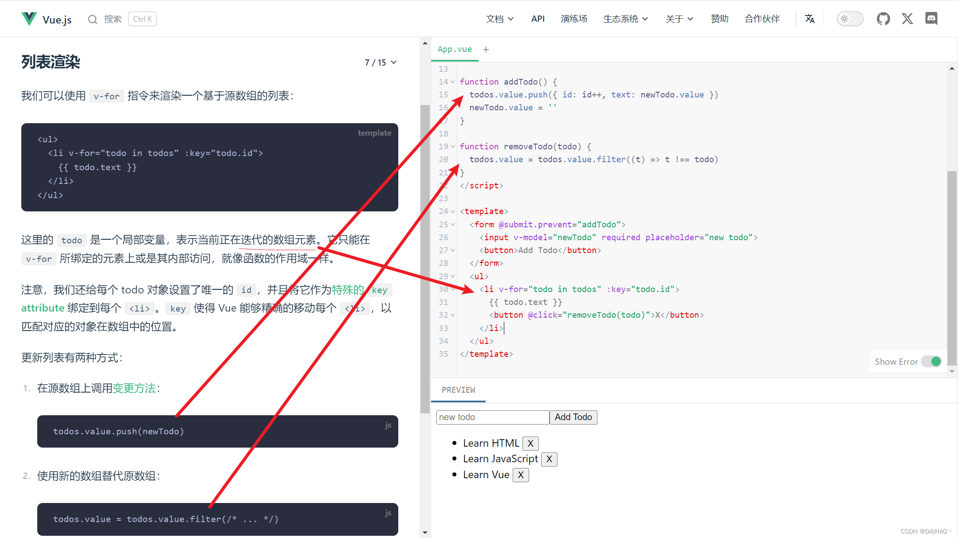Image resolution: width=958 pixels, height=538 pixels.
Task: Open the API menu item
Action: point(538,19)
